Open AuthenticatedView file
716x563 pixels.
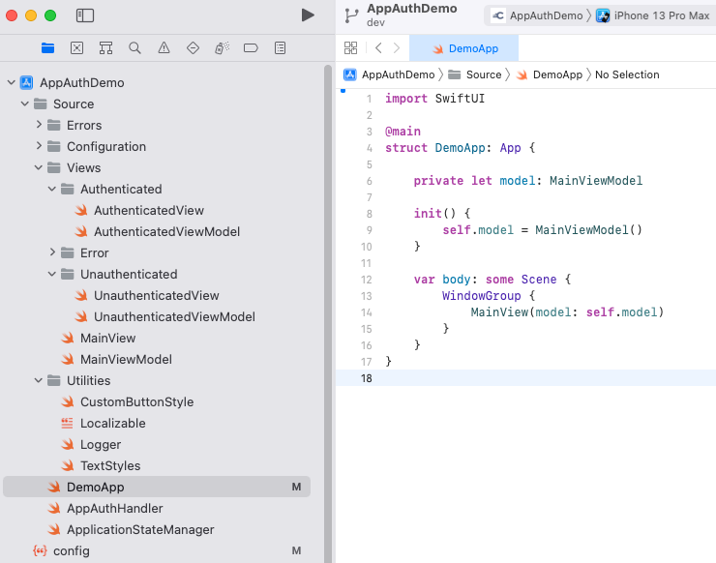pos(149,211)
